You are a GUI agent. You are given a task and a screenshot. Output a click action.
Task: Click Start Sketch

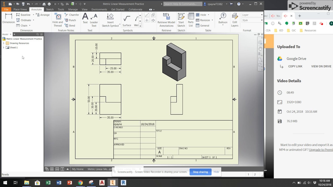pos(181,20)
